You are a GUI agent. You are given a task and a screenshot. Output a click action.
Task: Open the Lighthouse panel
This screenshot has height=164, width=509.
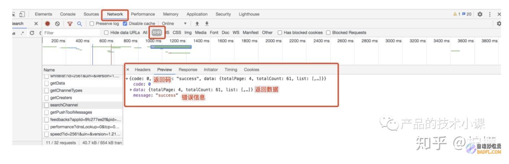click(x=248, y=14)
